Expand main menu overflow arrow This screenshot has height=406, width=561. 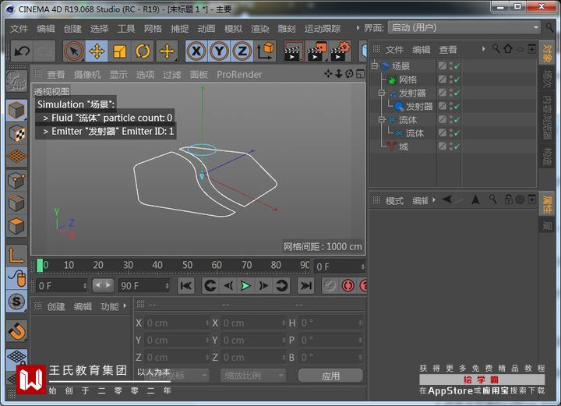pos(358,28)
